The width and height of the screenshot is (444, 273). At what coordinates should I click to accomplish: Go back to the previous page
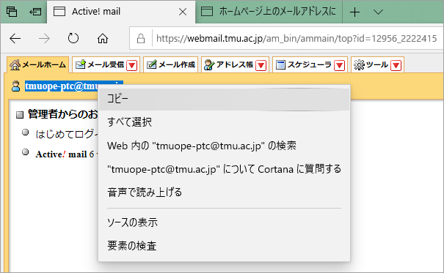click(15, 38)
